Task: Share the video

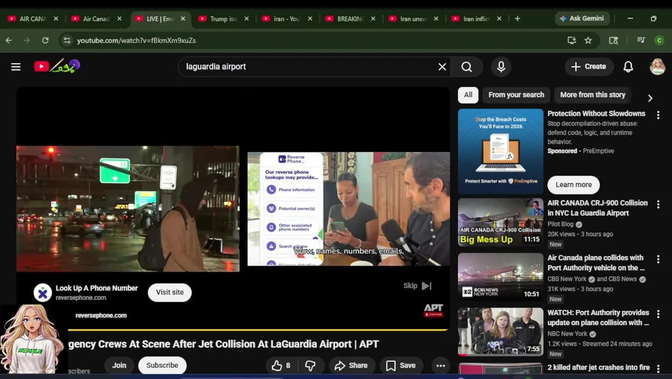Action: (x=351, y=365)
